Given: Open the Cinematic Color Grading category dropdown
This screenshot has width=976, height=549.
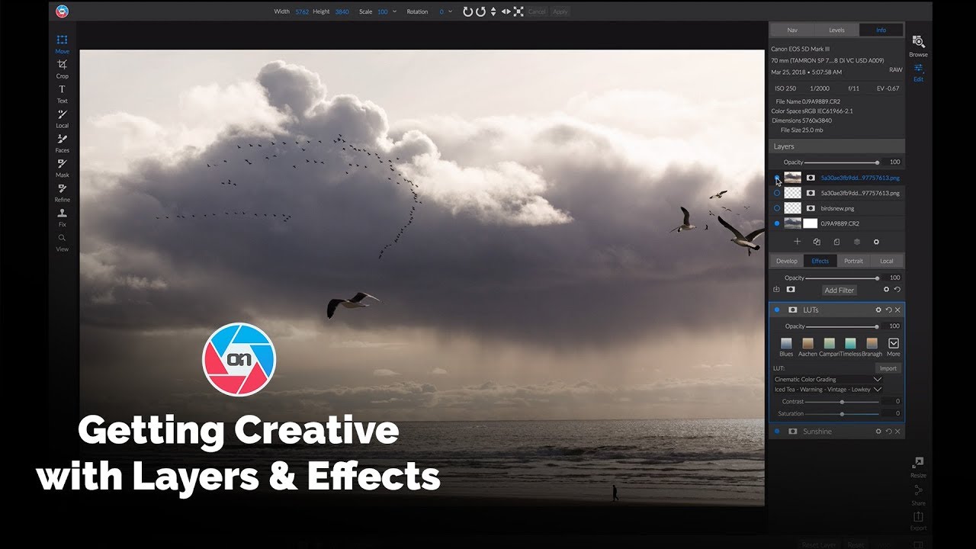Looking at the screenshot, I should tap(828, 379).
